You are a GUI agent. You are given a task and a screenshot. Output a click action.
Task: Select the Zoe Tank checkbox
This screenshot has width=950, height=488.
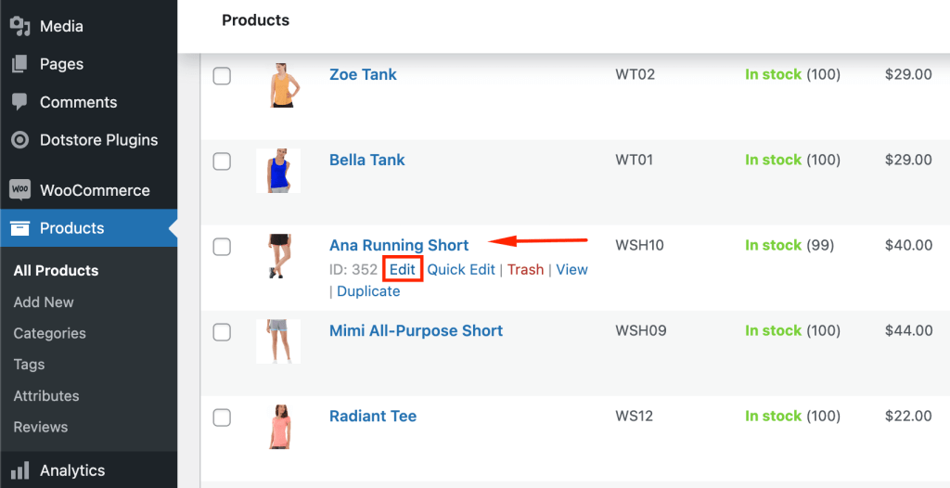(222, 76)
